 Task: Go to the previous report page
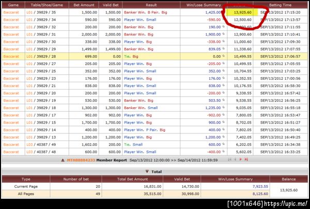235,160
